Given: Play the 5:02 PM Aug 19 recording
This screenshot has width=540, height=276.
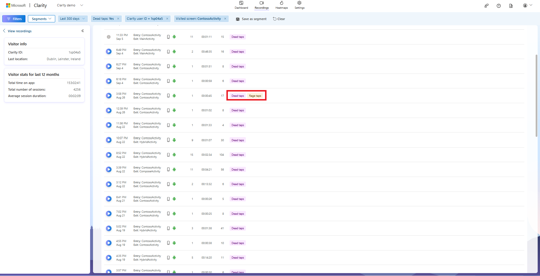Looking at the screenshot, I should [109, 228].
